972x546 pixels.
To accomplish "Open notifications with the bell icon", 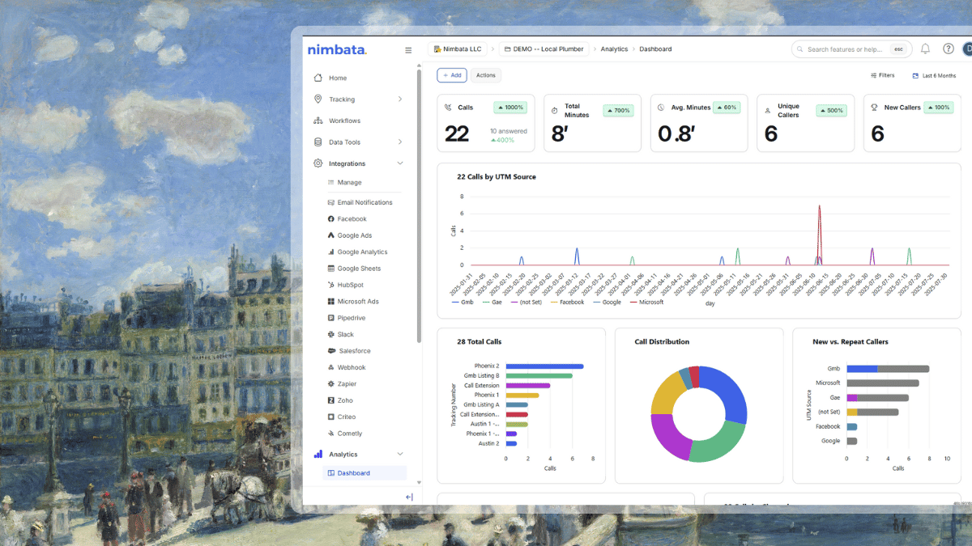I will pyautogui.click(x=925, y=49).
